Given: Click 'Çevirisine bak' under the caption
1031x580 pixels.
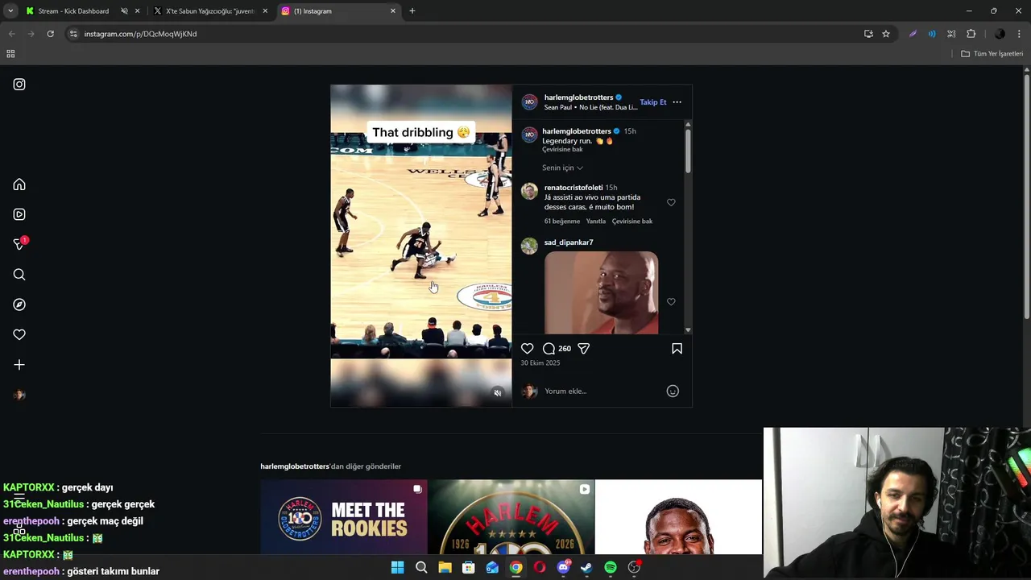Looking at the screenshot, I should [562, 150].
